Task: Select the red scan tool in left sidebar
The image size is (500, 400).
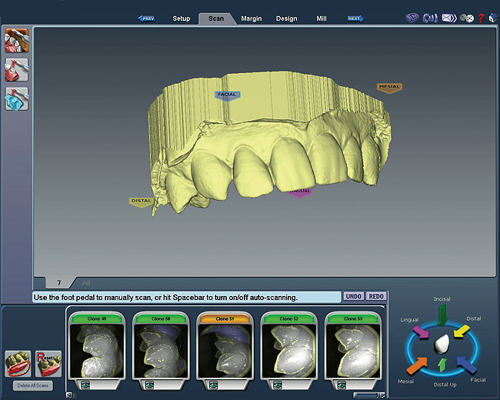Action: coord(16,70)
